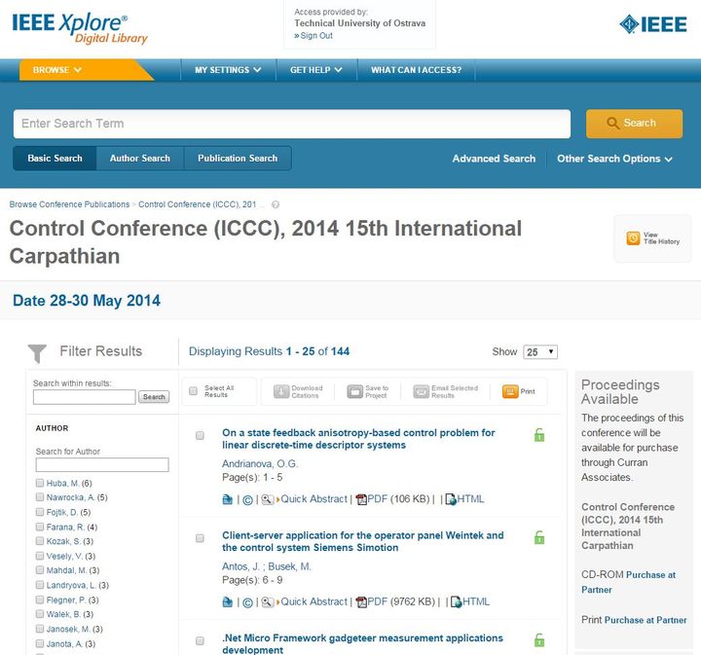
Task: Open the MY SETTINGS dropdown
Action: pos(228,70)
